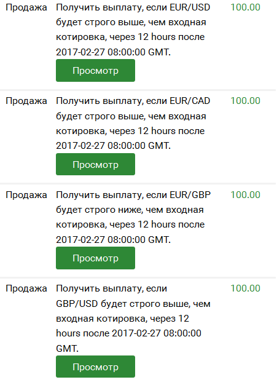
Task: Click the 100.00 amount in the EUR/CAD row
Action: coord(246,101)
